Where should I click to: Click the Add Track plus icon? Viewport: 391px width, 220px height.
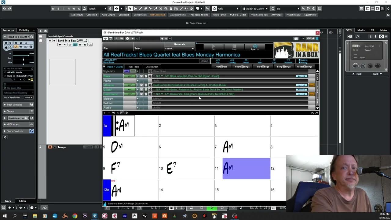(40, 31)
